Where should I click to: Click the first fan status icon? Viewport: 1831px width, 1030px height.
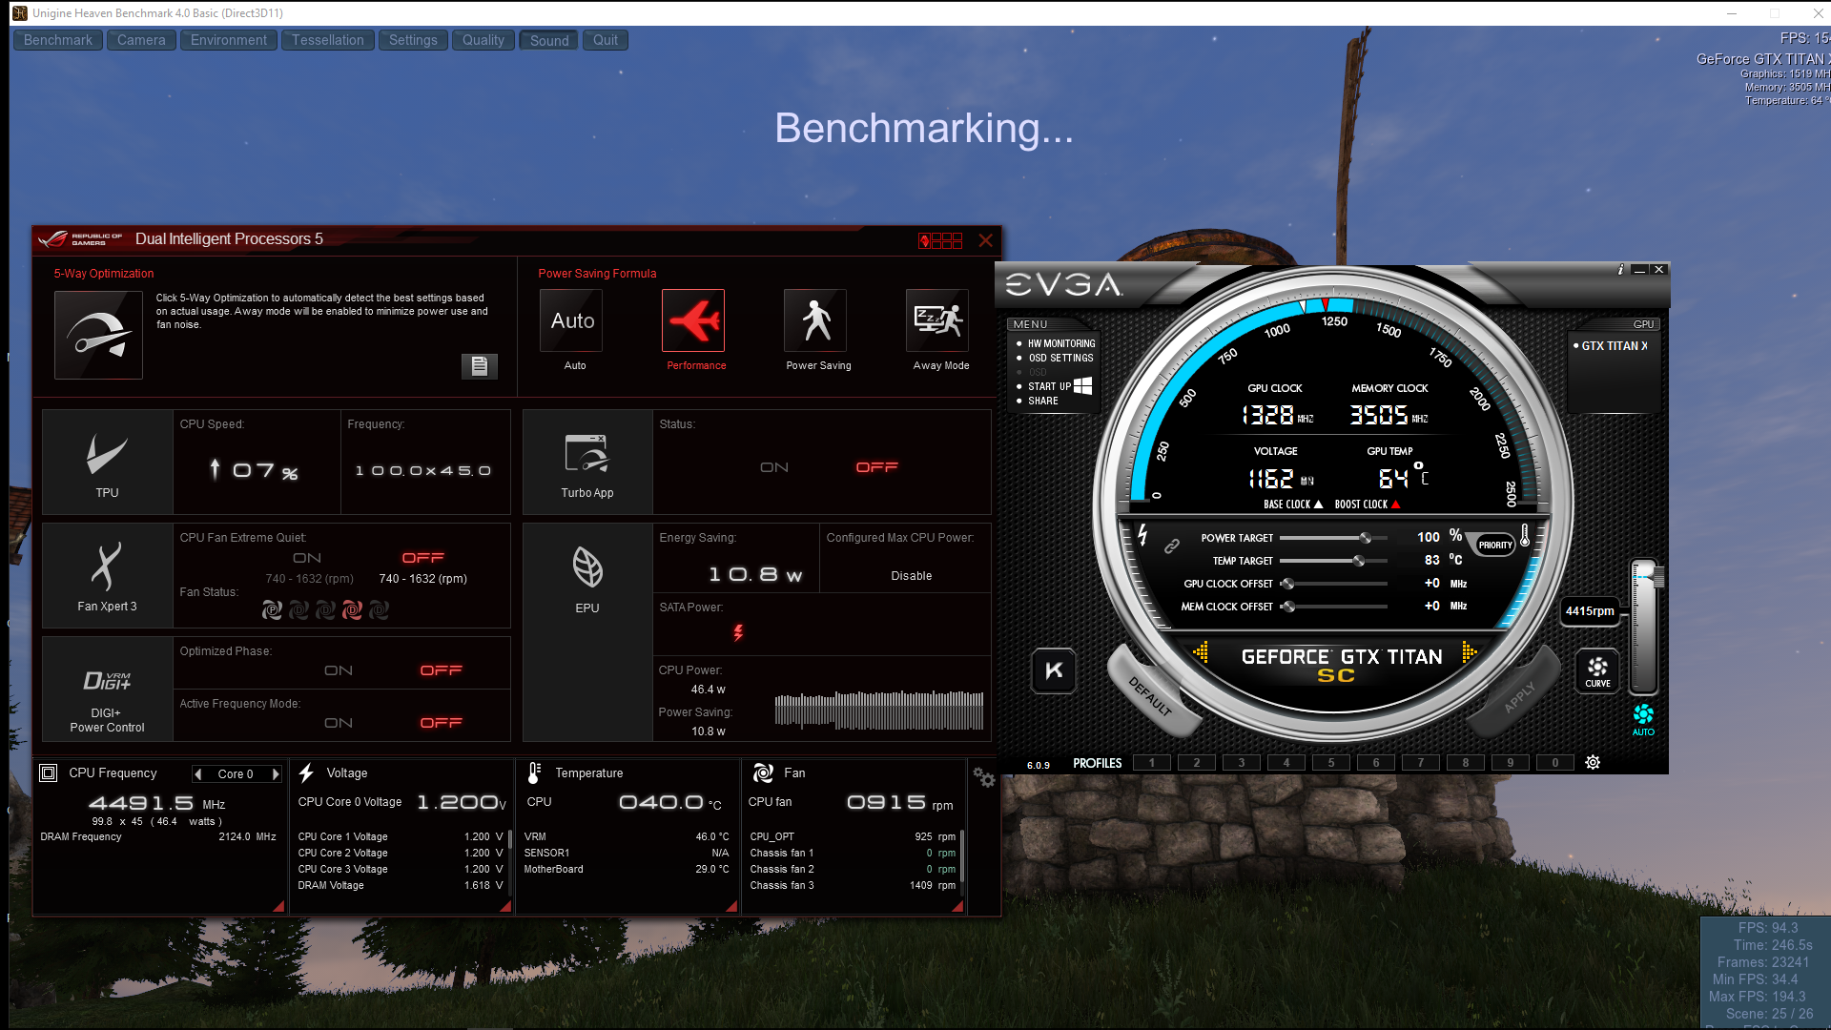[x=272, y=609]
